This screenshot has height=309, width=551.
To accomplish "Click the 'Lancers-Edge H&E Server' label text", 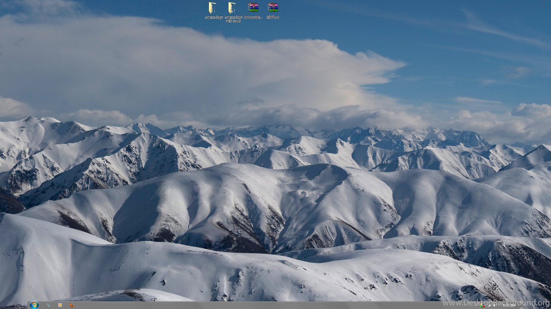I will coord(233,19).
